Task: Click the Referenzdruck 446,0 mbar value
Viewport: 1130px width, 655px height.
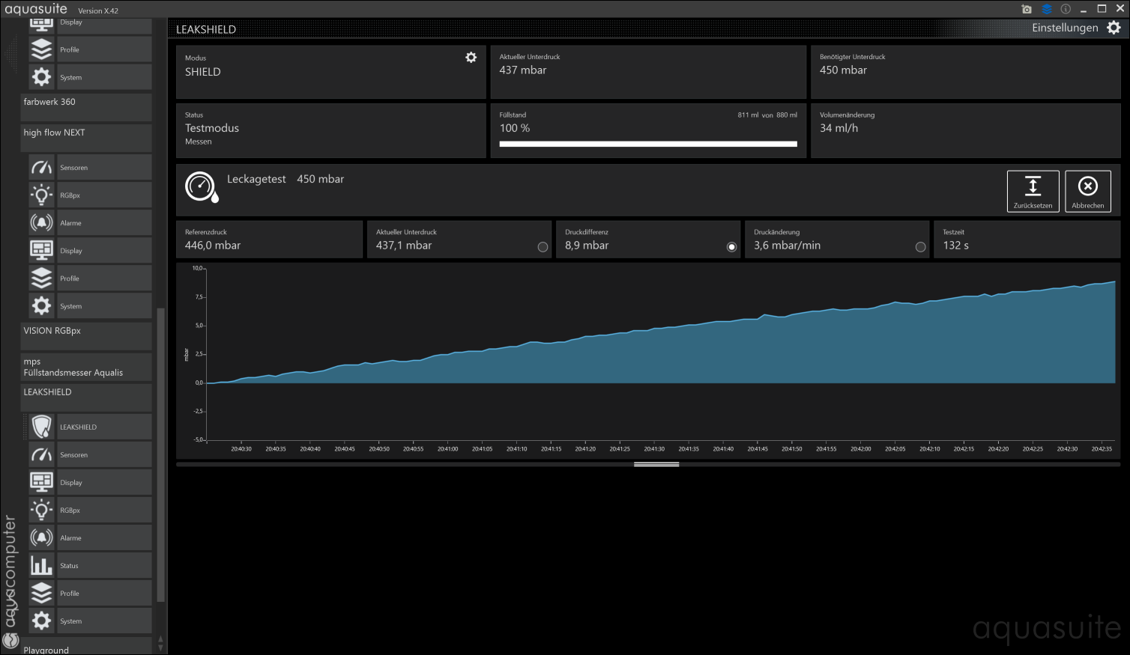Action: point(213,246)
